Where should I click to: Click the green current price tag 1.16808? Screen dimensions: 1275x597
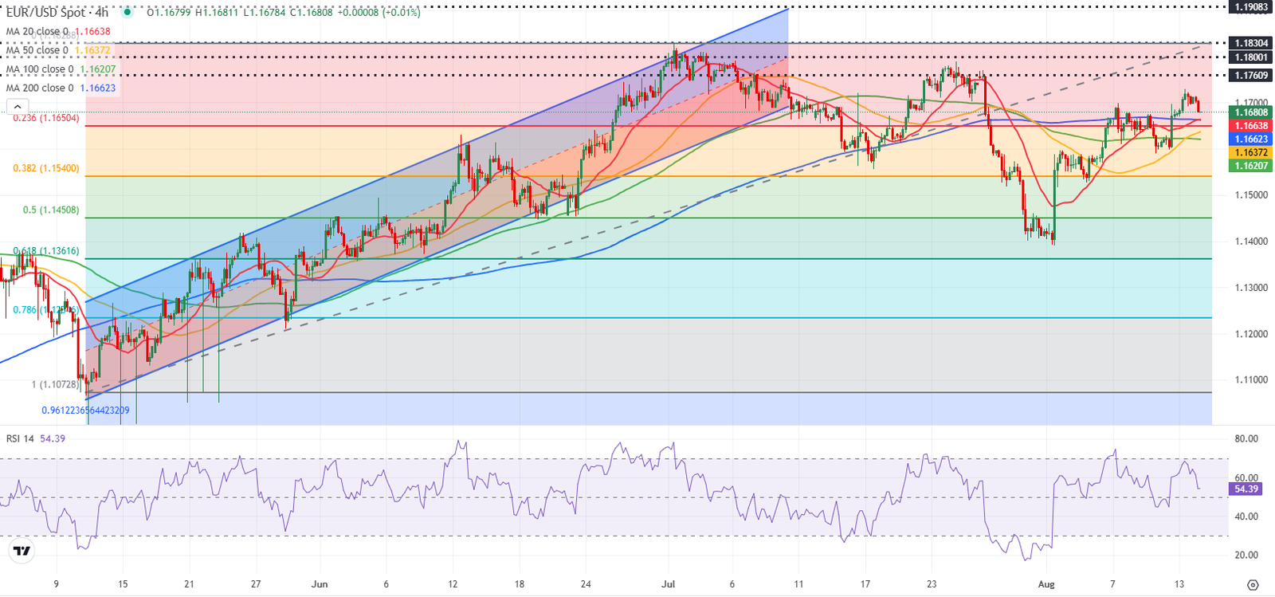[1251, 112]
